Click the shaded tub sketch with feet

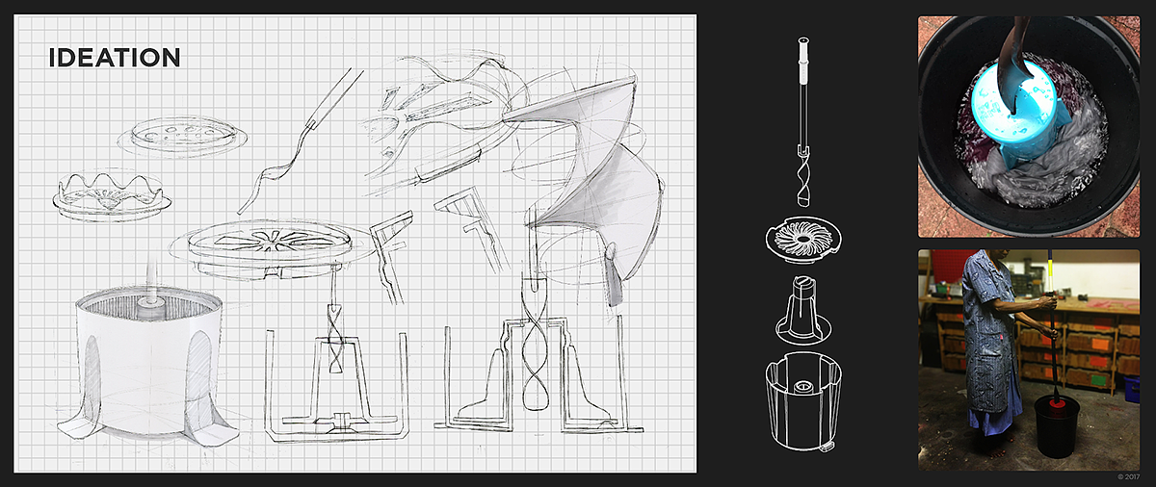point(149,366)
